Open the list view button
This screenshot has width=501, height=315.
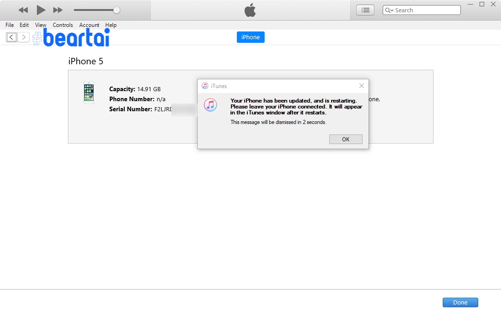pos(365,10)
